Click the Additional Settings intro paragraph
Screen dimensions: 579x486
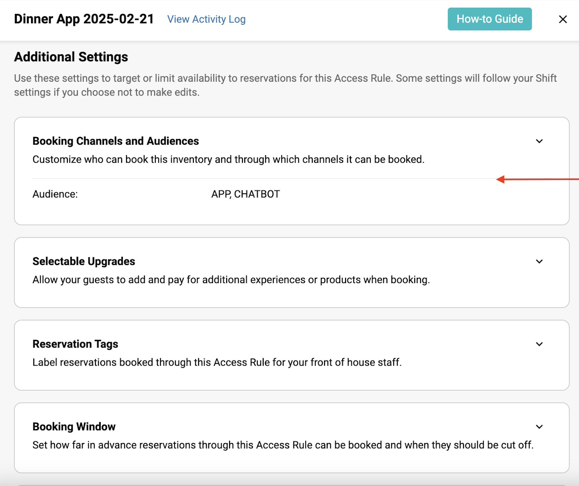tap(285, 85)
